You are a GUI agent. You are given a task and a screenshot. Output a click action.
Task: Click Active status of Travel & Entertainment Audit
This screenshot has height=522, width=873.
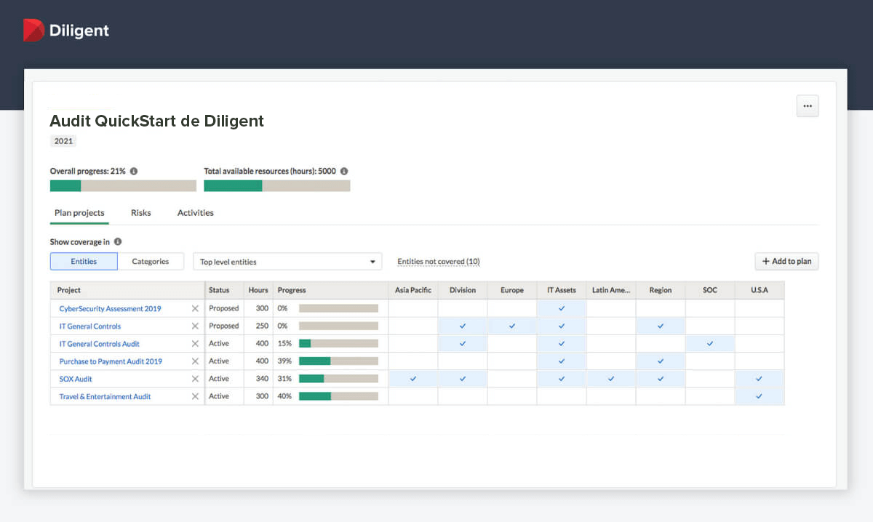(219, 396)
